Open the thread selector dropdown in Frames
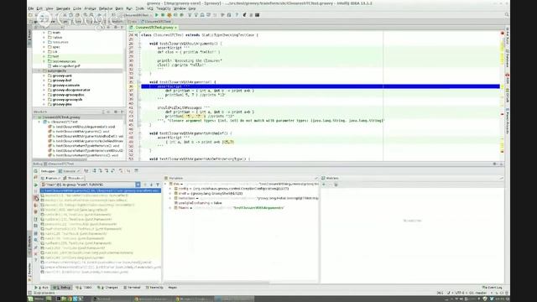The width and height of the screenshot is (537, 302). click(138, 185)
